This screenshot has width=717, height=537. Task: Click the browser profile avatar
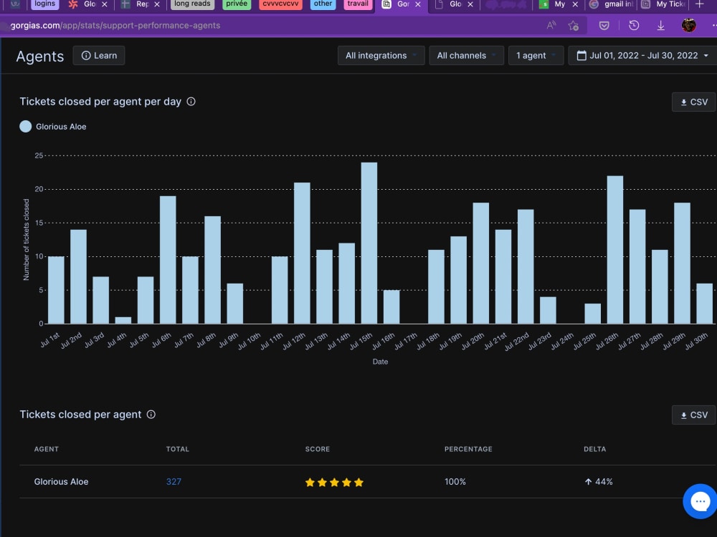tap(688, 26)
